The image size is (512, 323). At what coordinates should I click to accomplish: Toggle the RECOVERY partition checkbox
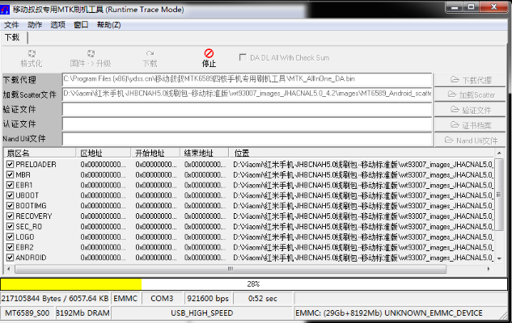(10, 216)
